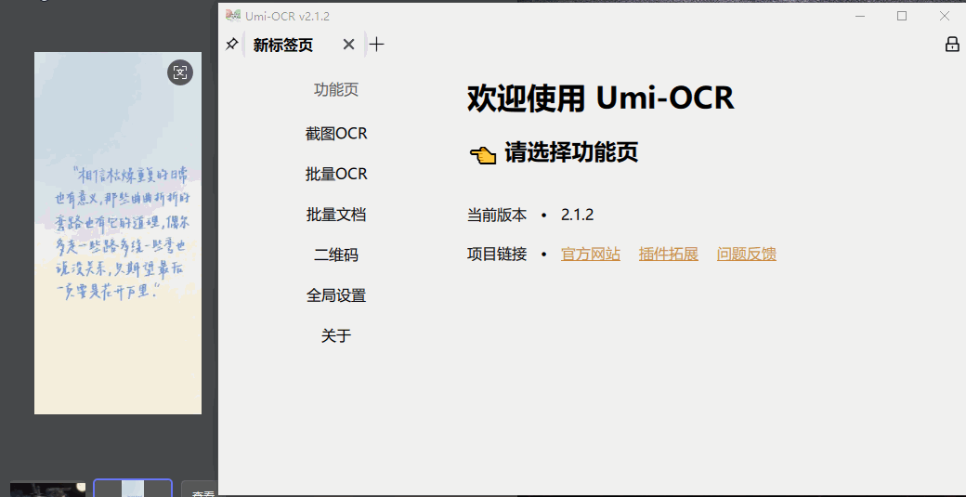
Task: Click the 请选择功能页 subtitle
Action: click(572, 152)
